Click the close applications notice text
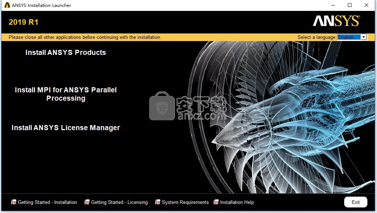The height and width of the screenshot is (213, 377). coord(85,37)
